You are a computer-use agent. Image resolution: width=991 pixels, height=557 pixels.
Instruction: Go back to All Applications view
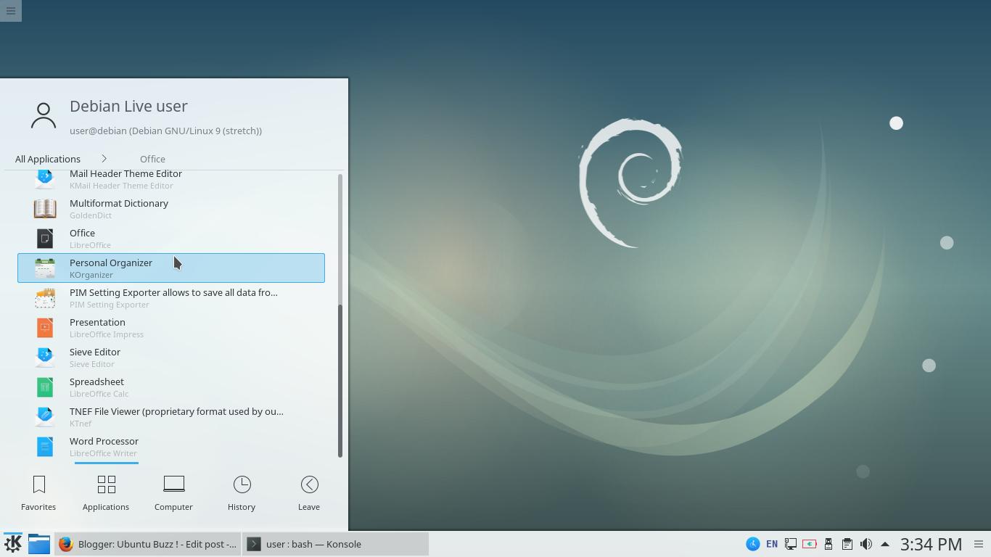tap(47, 159)
